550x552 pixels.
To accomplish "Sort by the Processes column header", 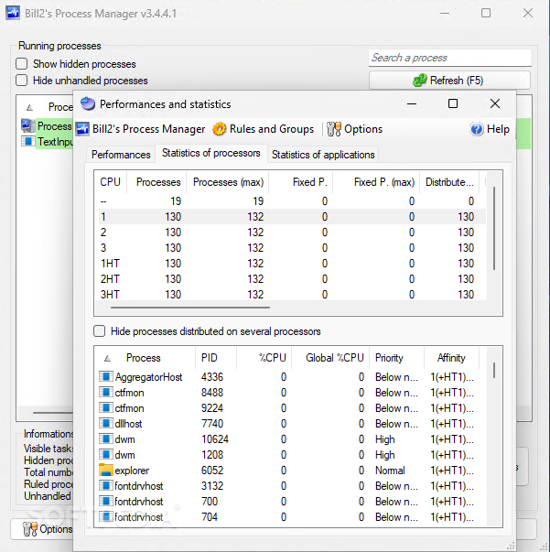I will [x=156, y=182].
